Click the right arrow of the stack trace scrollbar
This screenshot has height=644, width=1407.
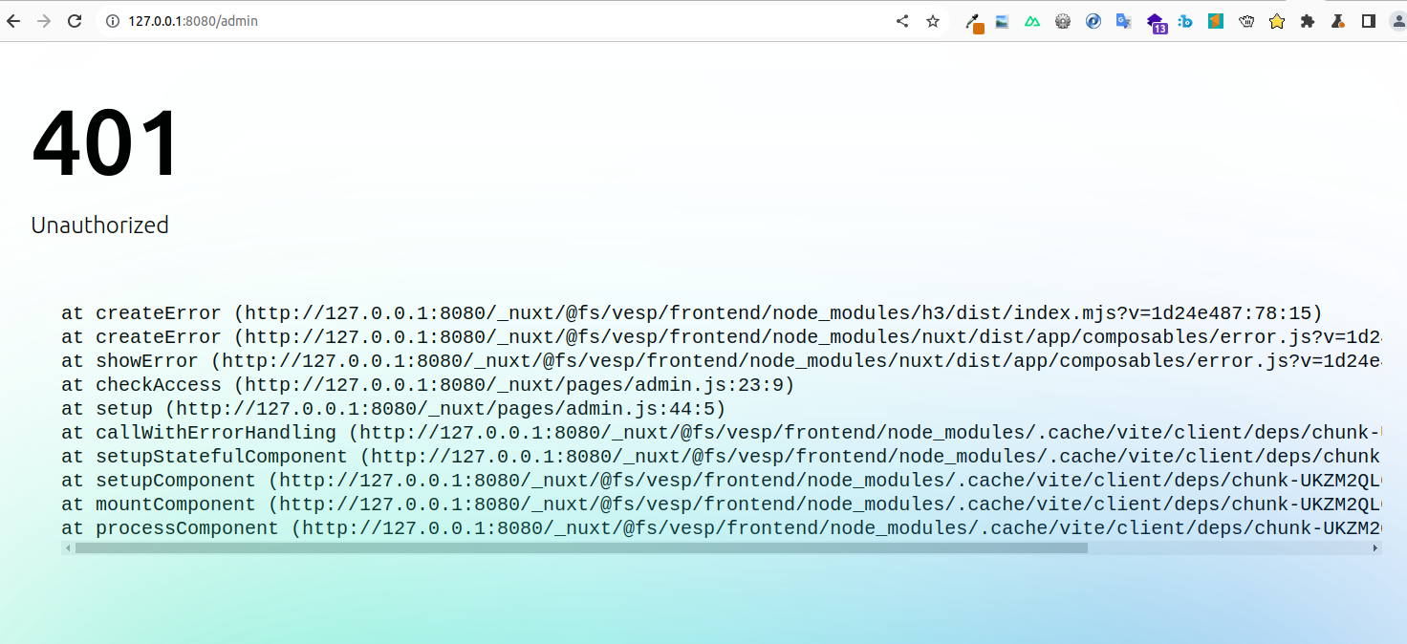(x=1375, y=548)
